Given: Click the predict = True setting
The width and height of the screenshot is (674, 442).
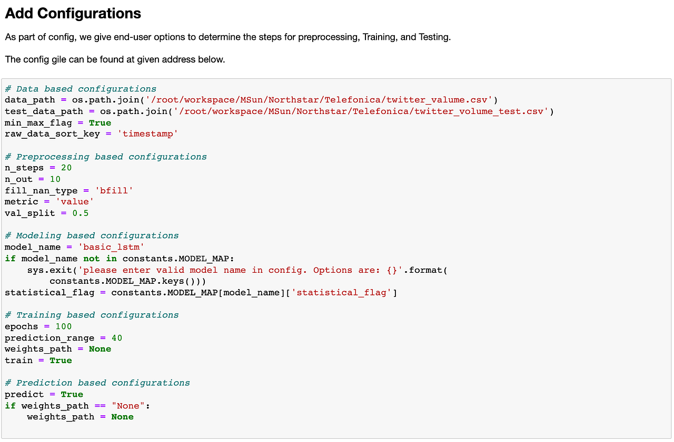Looking at the screenshot, I should pyautogui.click(x=72, y=394).
